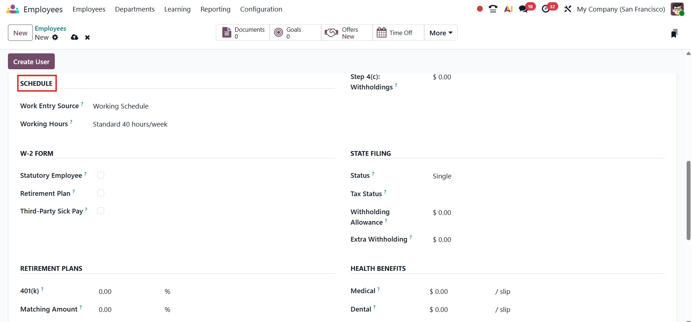The height and width of the screenshot is (322, 692).
Task: Click the save record cloud icon
Action: coord(75,37)
